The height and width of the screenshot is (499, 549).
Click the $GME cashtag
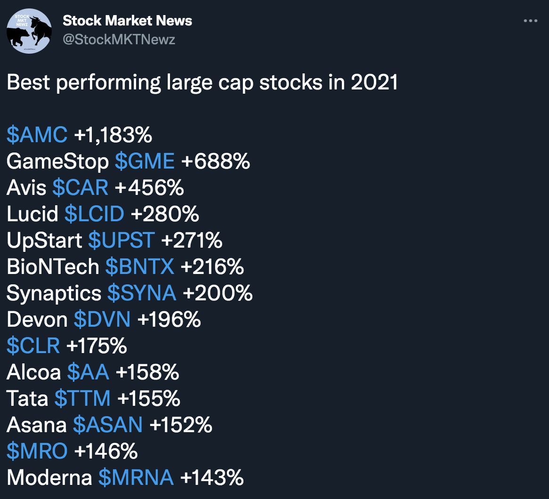pos(145,161)
